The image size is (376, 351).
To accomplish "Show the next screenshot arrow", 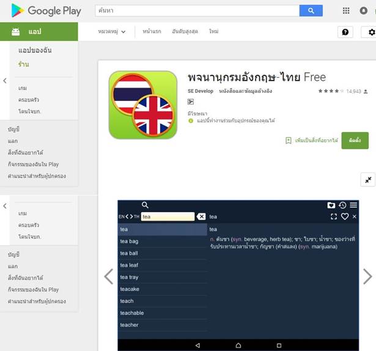I will tap(367, 276).
